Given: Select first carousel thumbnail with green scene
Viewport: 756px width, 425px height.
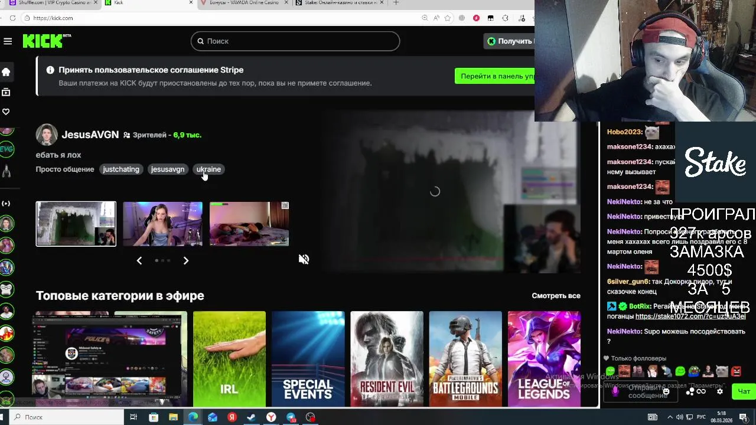Looking at the screenshot, I should tap(76, 224).
